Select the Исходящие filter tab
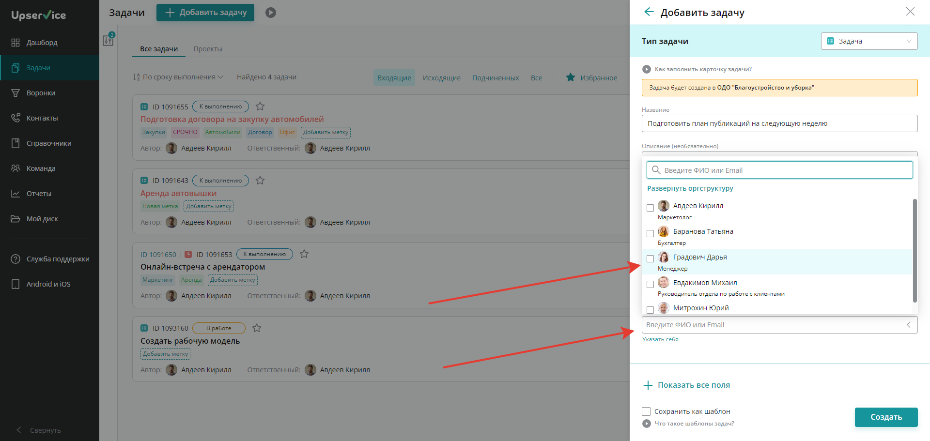The height and width of the screenshot is (441, 930). coord(441,78)
